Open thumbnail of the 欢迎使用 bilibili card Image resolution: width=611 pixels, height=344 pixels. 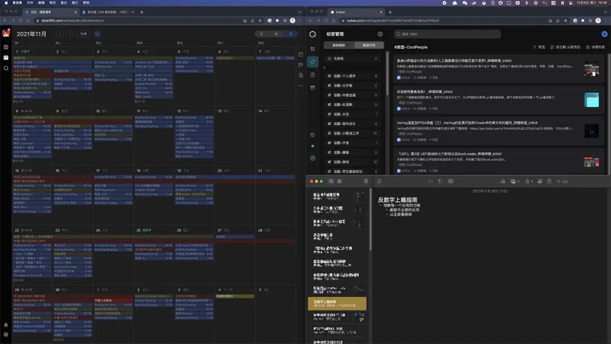592,100
